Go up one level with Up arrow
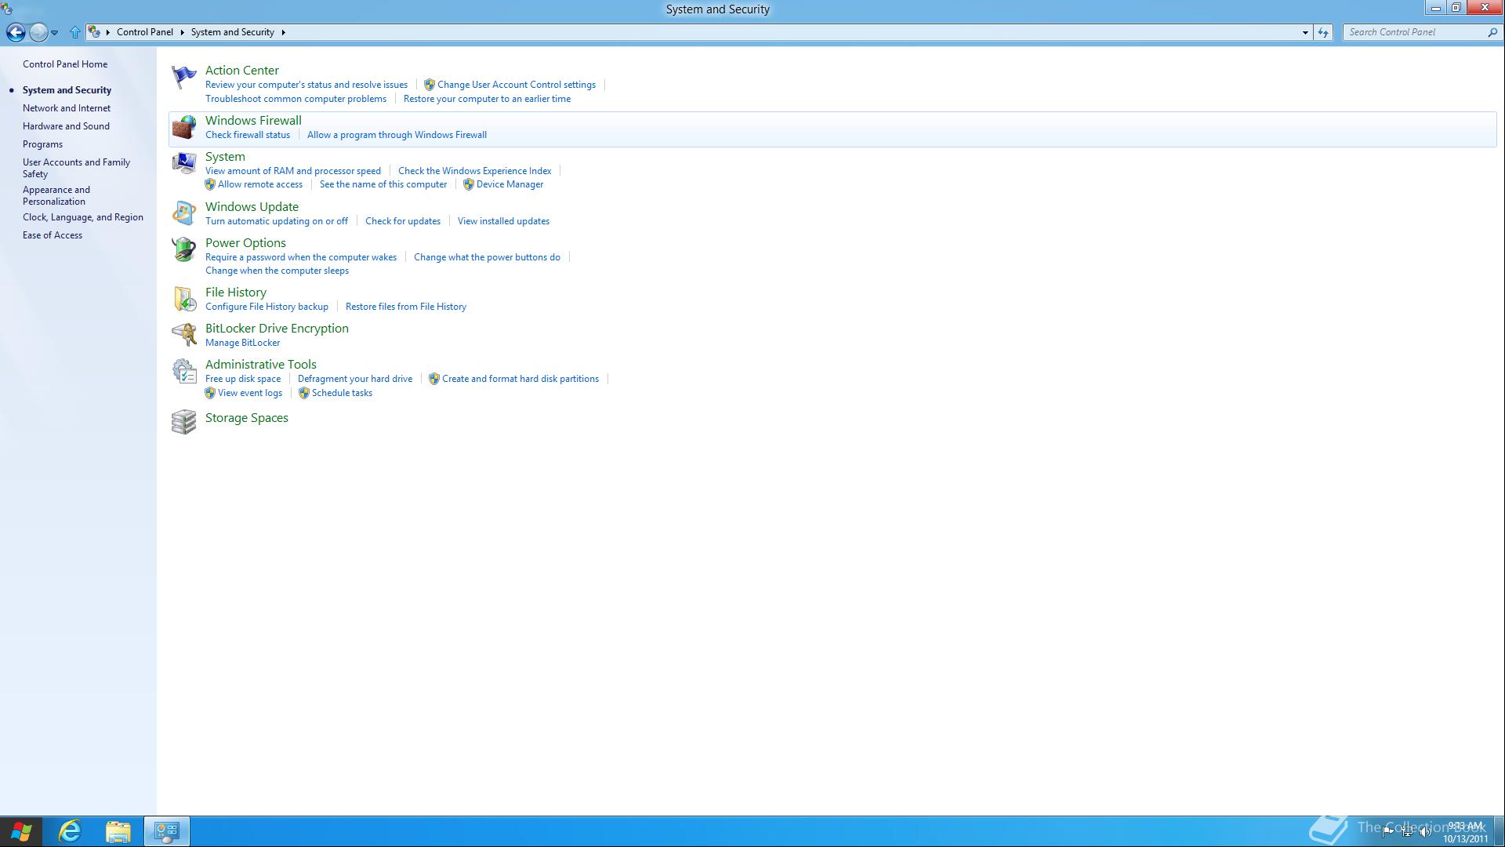Image resolution: width=1505 pixels, height=847 pixels. pos(75,32)
